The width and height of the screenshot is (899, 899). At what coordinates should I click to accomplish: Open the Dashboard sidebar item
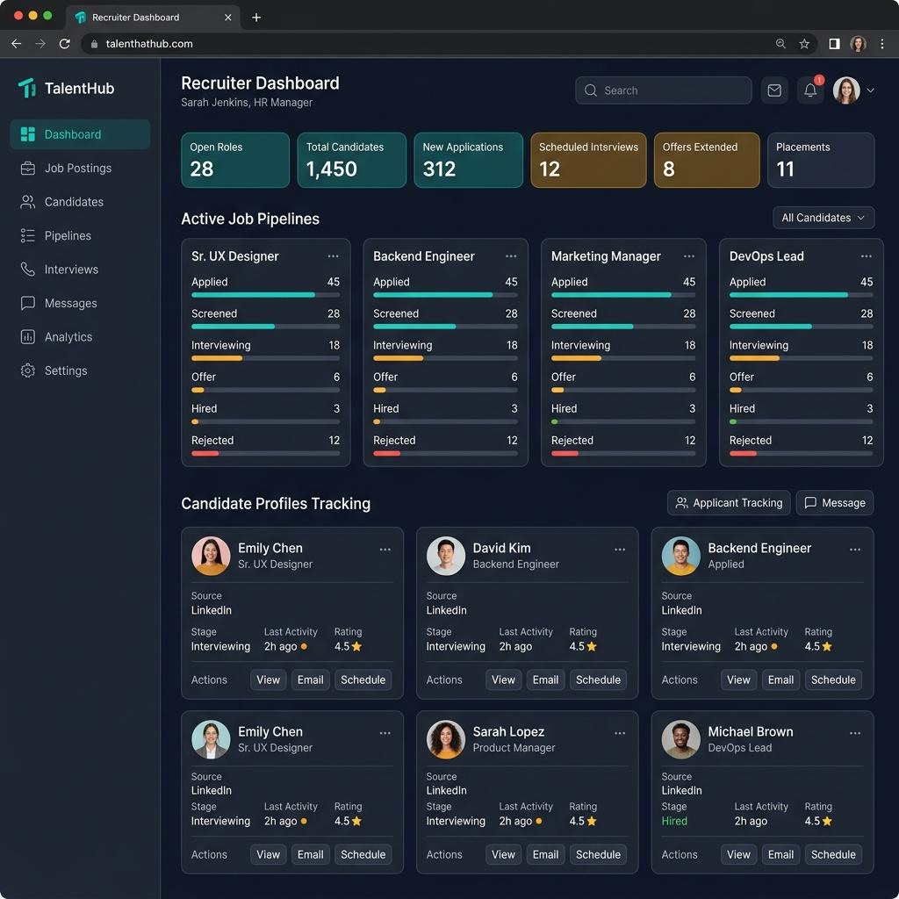click(x=80, y=134)
